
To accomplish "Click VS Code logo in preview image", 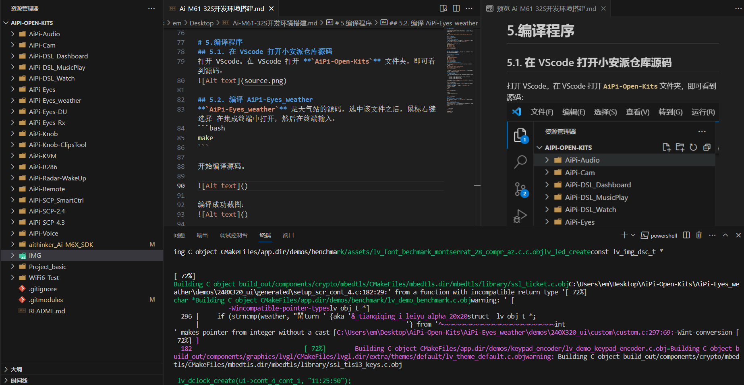I will (x=517, y=112).
